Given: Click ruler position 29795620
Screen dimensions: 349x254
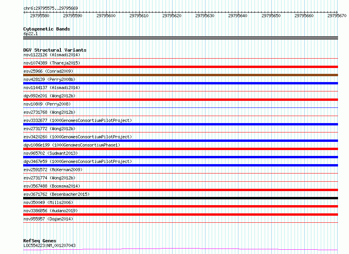Looking at the screenshot, I should point(172,16).
